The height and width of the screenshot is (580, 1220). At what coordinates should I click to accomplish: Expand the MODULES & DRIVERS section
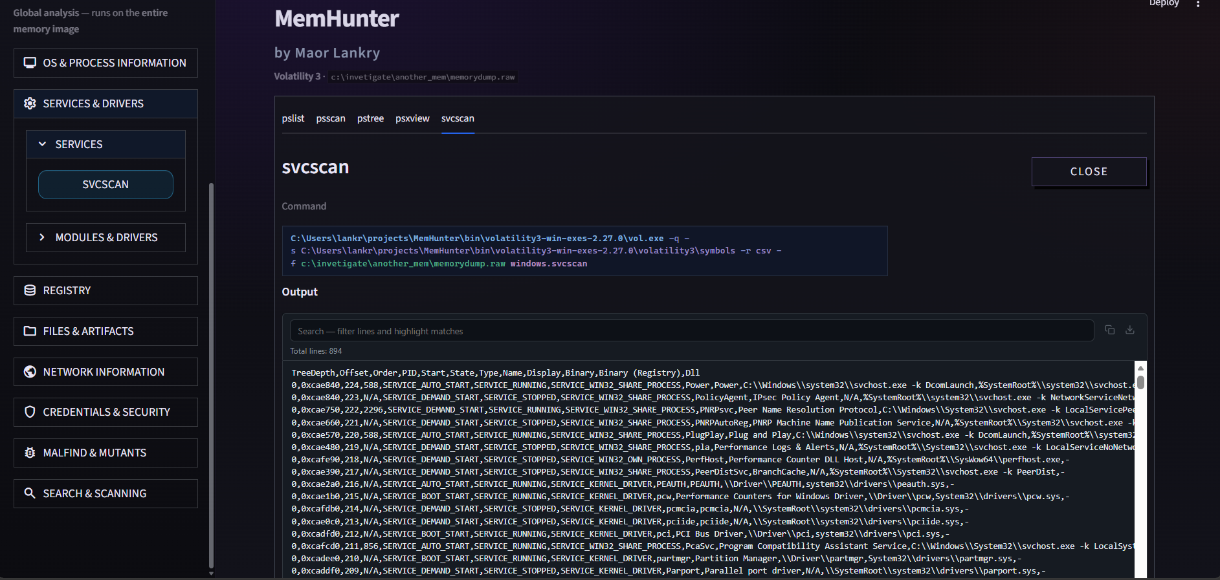tap(105, 237)
